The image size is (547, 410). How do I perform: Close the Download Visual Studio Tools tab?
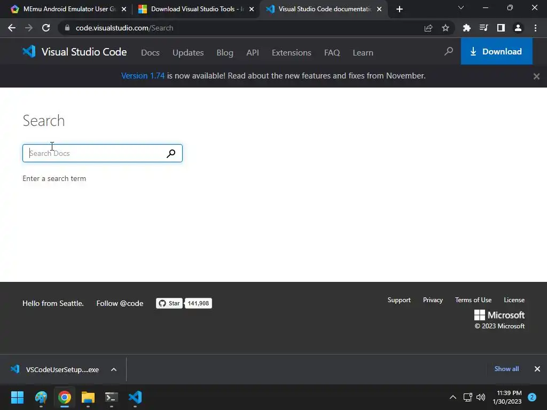tap(252, 10)
